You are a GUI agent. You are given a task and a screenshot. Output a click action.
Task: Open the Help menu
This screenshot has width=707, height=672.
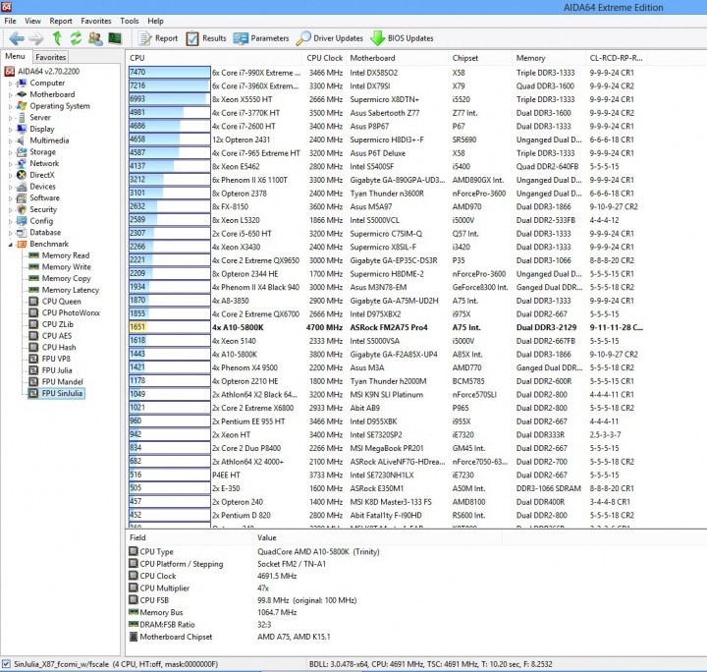[x=155, y=21]
